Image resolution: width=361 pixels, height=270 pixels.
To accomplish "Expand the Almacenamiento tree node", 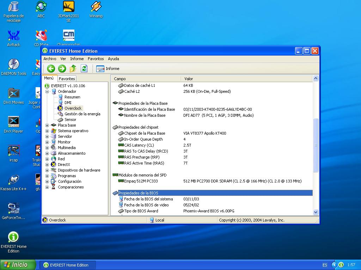I will (x=47, y=153).
